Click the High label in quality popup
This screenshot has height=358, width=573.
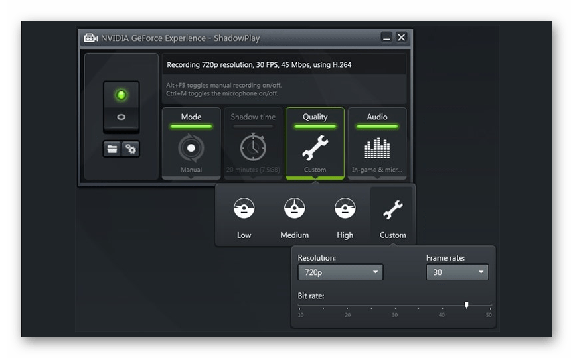[x=345, y=235]
